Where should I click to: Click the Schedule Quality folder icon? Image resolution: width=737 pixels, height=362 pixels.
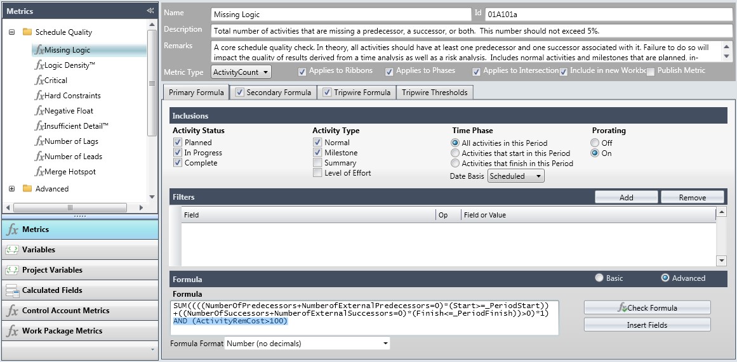click(x=27, y=32)
